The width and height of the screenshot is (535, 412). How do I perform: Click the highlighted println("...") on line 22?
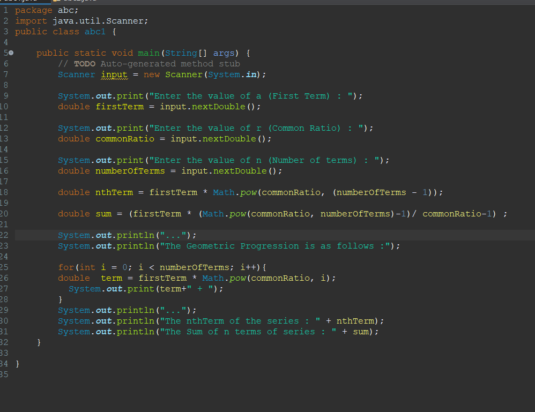coord(127,235)
